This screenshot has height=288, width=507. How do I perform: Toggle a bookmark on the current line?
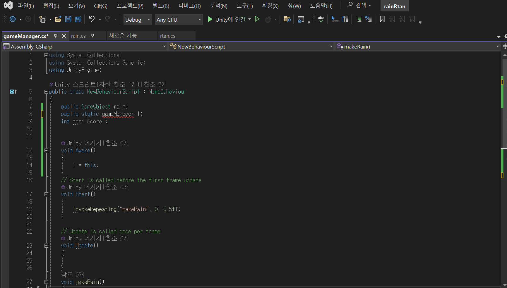(382, 19)
